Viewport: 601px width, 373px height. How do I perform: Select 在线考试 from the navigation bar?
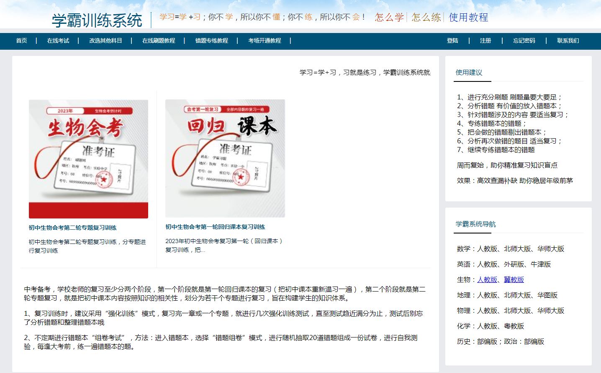(58, 41)
